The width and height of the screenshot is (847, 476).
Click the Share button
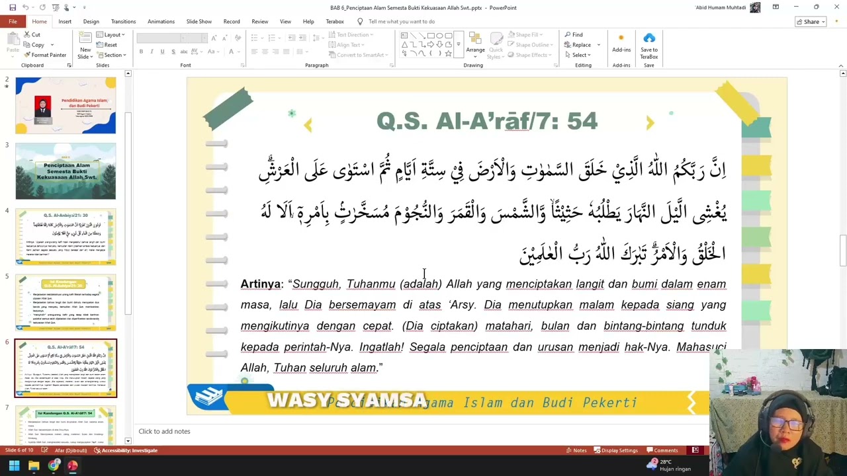(811, 22)
